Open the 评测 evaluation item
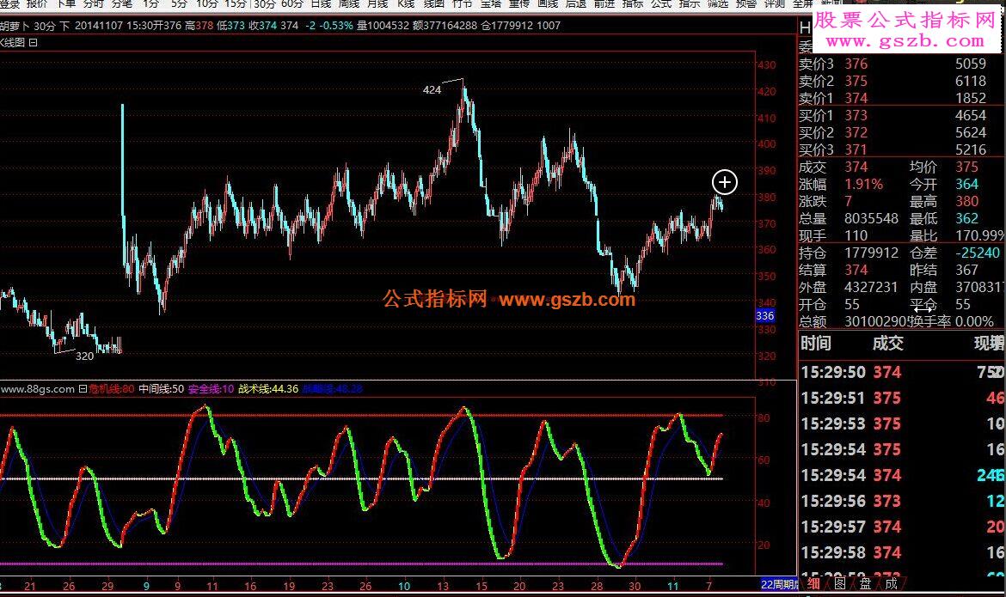Screen dimensions: 1006x597 [x=775, y=3]
